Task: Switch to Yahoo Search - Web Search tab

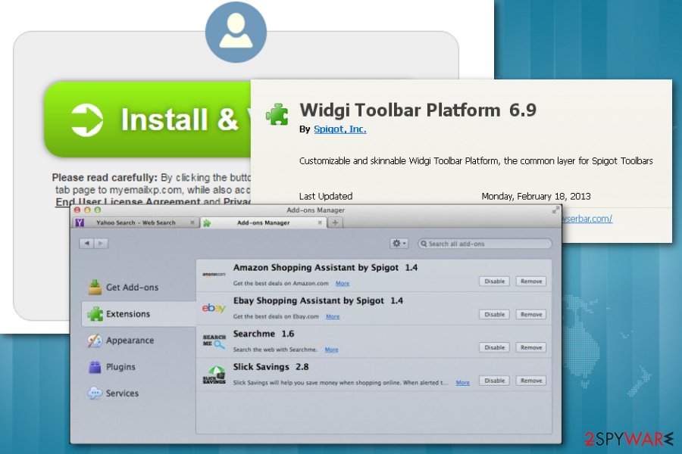Action: point(136,223)
